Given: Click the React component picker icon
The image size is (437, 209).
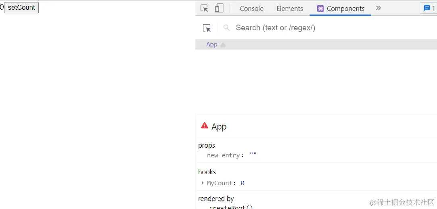Looking at the screenshot, I should [207, 28].
